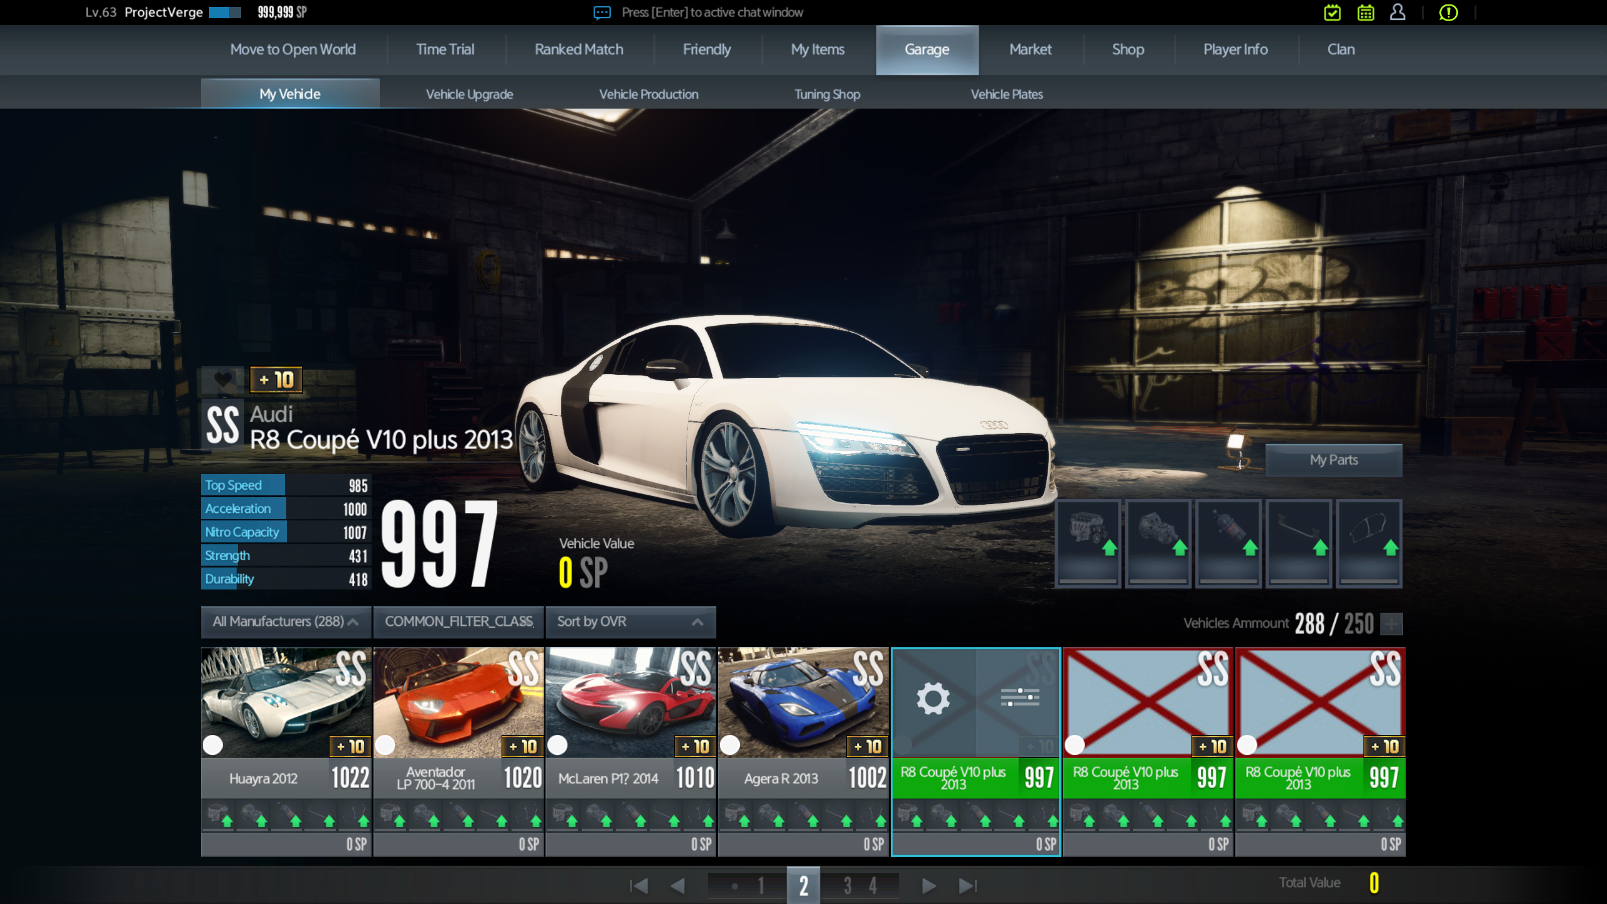This screenshot has width=1607, height=904.
Task: Open the chat bubble icon
Action: point(602,13)
